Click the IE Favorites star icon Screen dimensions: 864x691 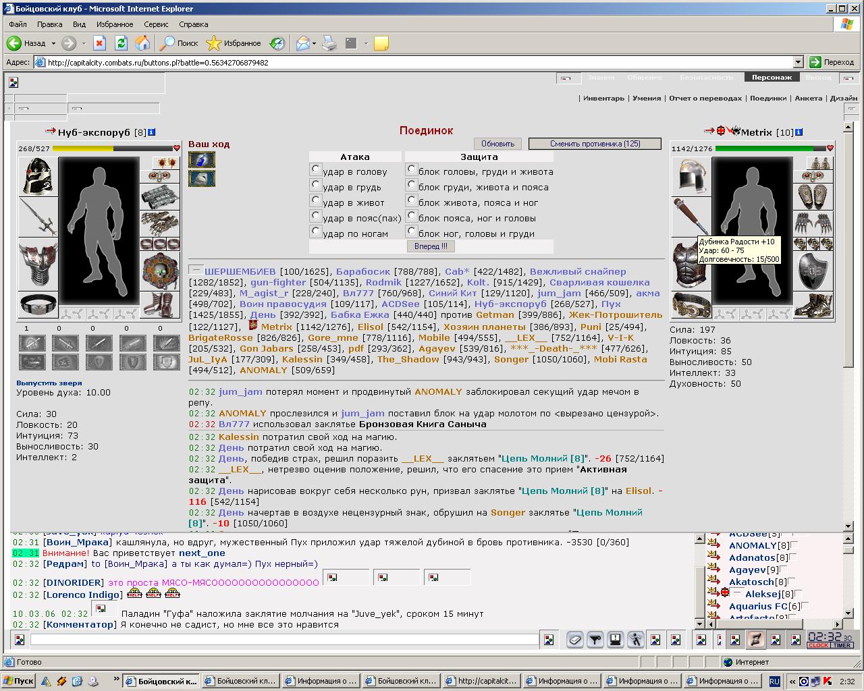click(213, 43)
